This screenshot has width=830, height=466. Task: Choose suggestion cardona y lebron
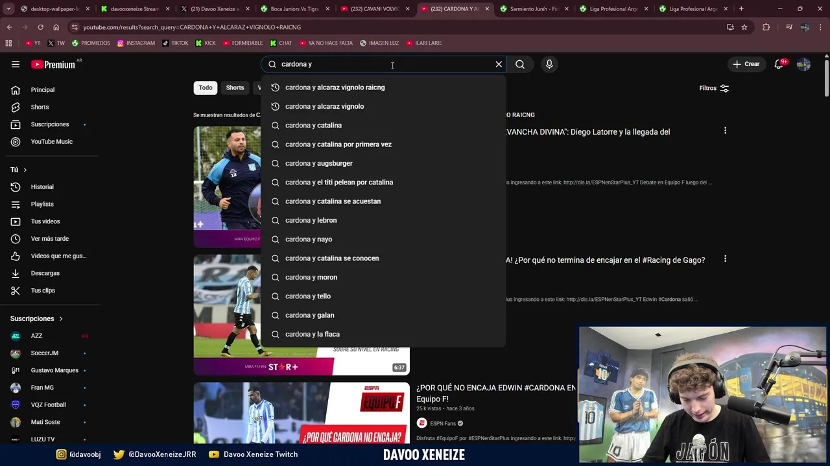383,220
